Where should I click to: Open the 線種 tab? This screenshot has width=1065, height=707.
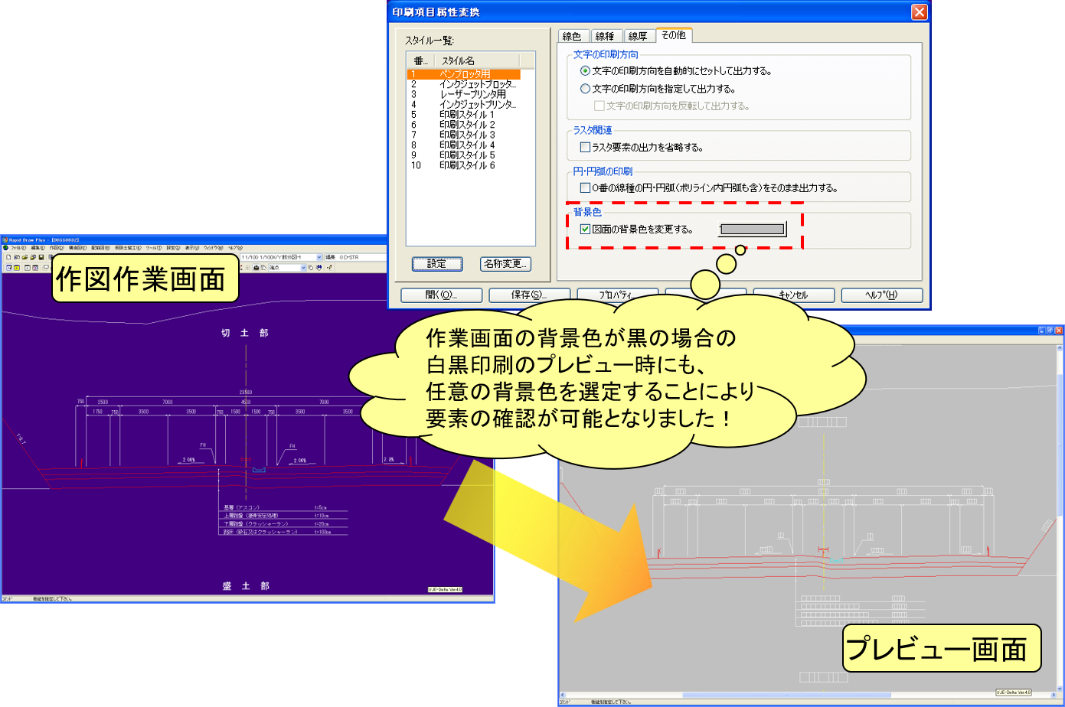[x=605, y=36]
